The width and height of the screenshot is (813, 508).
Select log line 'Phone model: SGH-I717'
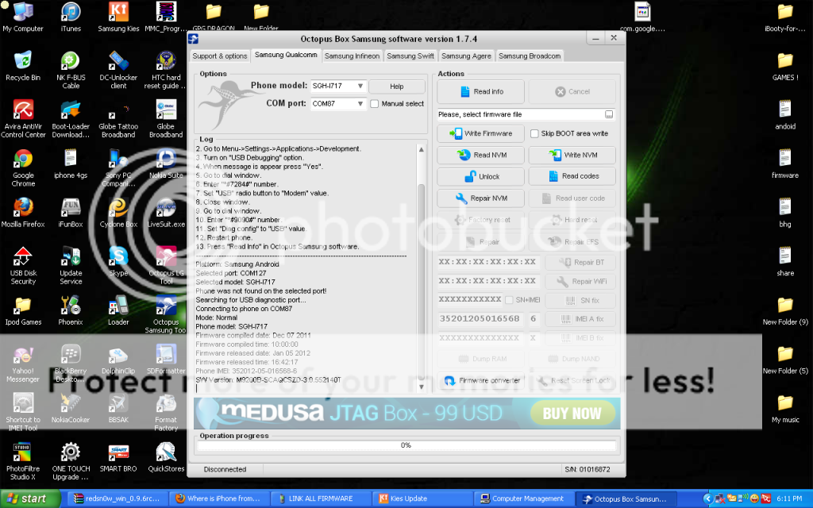point(231,326)
